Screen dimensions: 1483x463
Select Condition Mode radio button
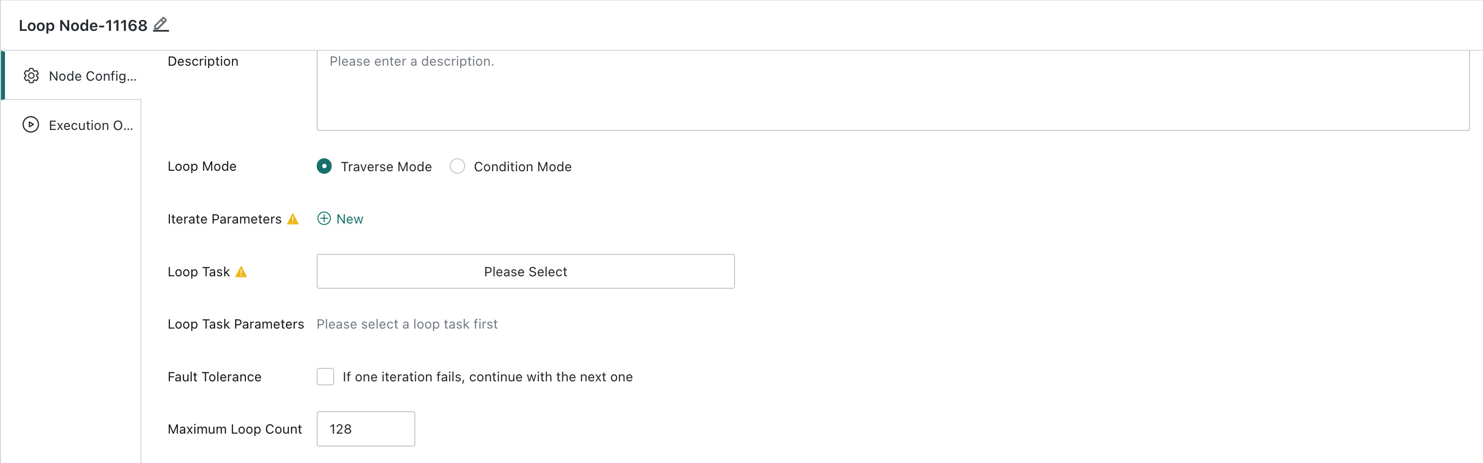point(457,166)
